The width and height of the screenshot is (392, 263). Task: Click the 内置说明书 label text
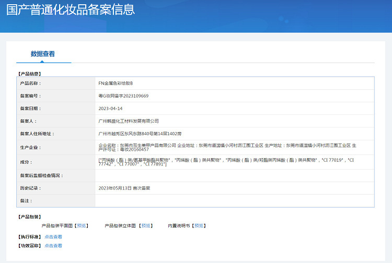pyautogui.click(x=179, y=225)
